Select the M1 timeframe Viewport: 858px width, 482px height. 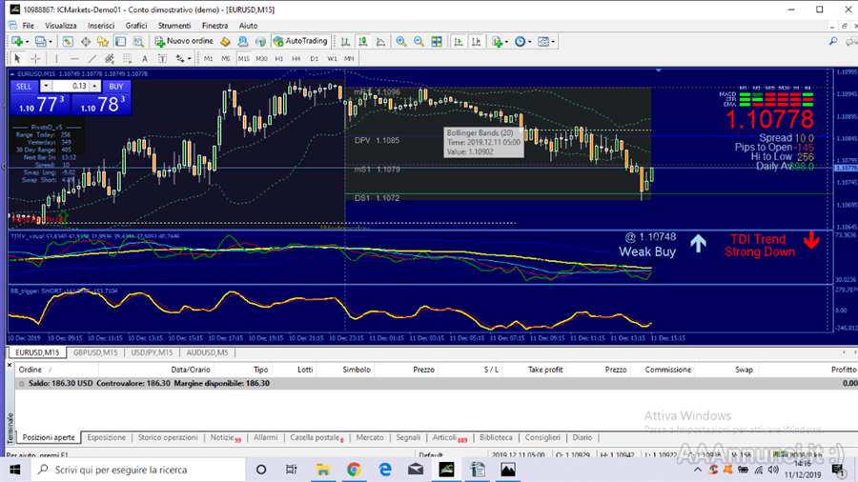[x=208, y=58]
